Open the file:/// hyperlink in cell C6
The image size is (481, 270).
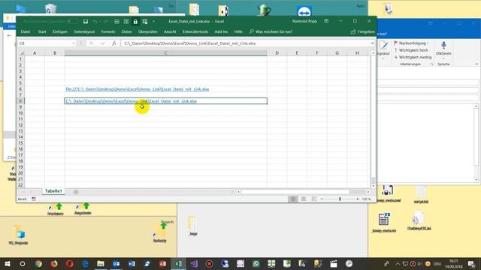tap(137, 89)
